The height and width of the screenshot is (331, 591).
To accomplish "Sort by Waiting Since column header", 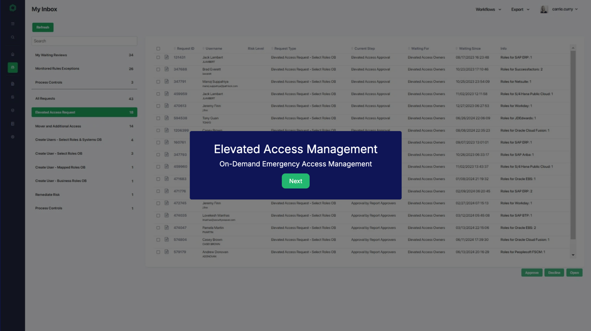I will (x=469, y=49).
